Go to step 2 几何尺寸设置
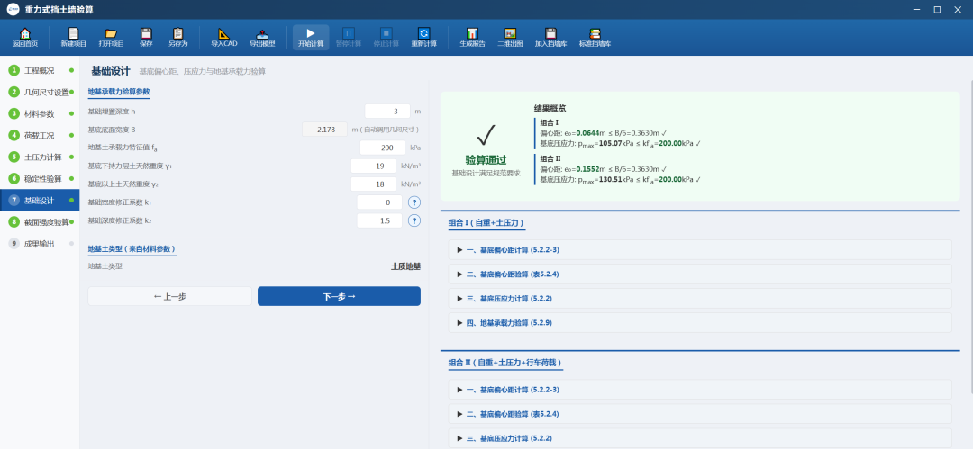Image resolution: width=973 pixels, height=449 pixels. [x=40, y=93]
